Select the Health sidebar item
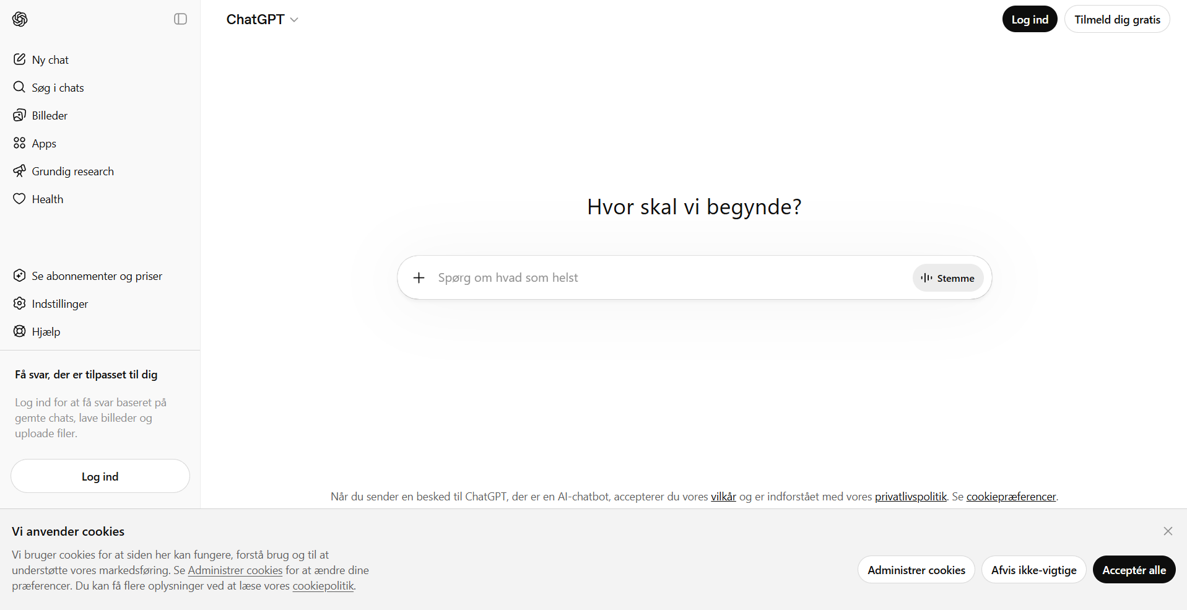The height and width of the screenshot is (610, 1187). click(100, 199)
